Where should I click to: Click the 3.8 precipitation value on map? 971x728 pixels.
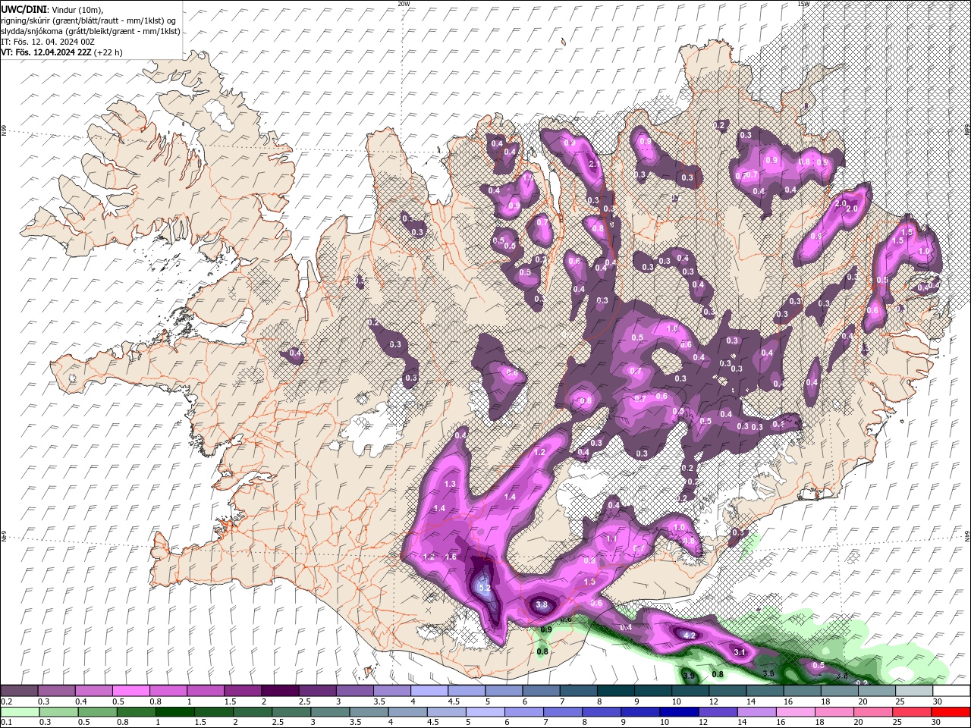(542, 604)
